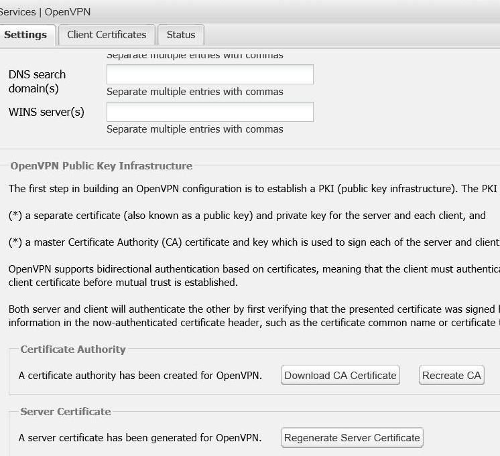Click Regenerate Server Certificate button
The height and width of the screenshot is (456, 500).
(352, 438)
